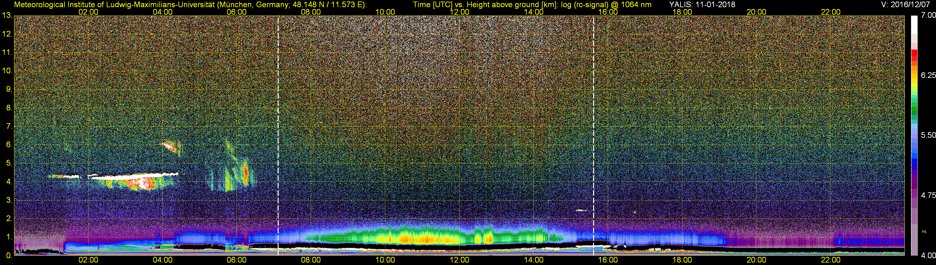Click the 7.00 value on the color scale

coord(928,15)
